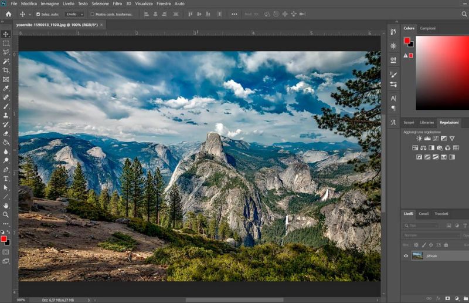Select the Rectangular Marquee tool
The height and width of the screenshot is (303, 469).
coord(6,43)
